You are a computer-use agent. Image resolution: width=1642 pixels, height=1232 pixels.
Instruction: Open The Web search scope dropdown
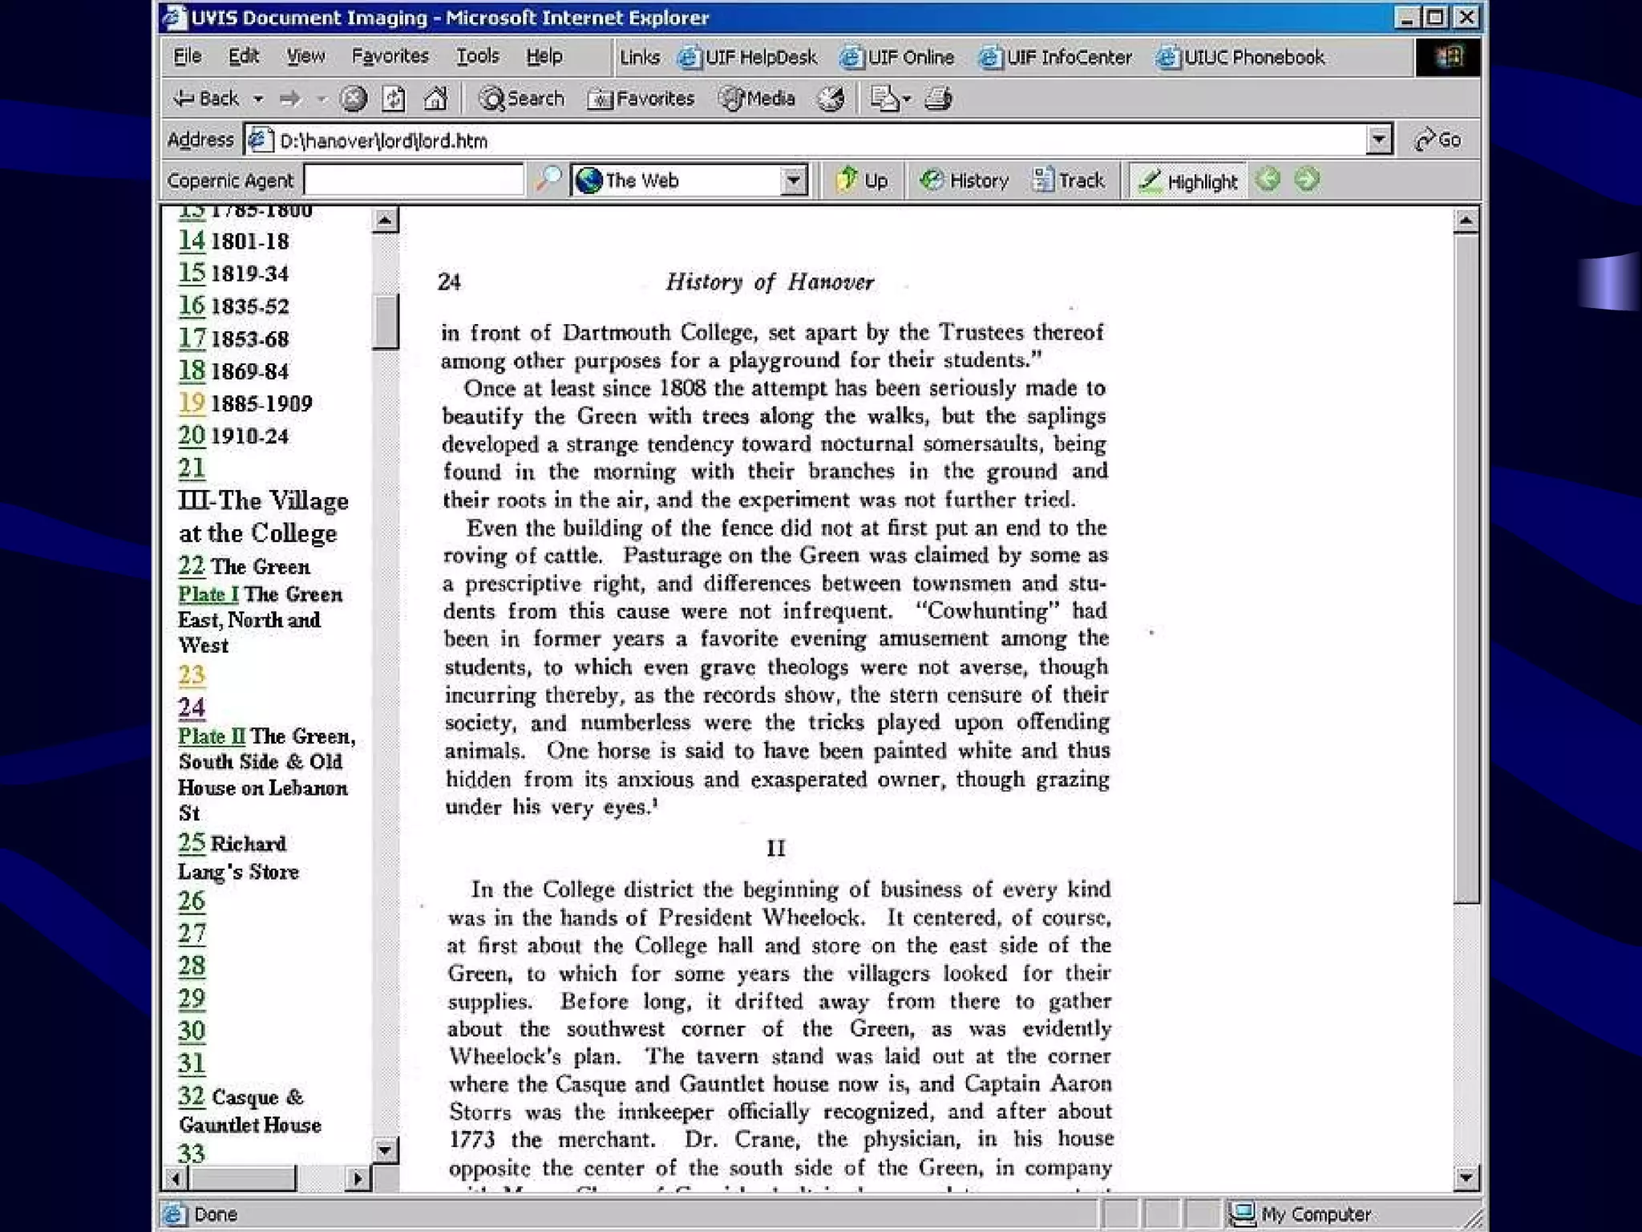[793, 180]
